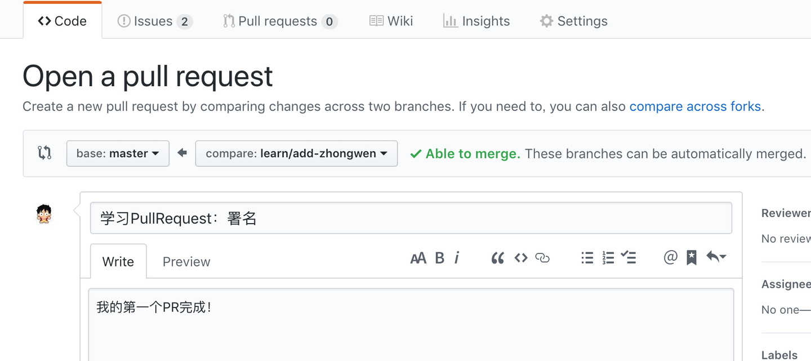811x361 pixels.
Task: Click the pull request title input field
Action: click(411, 218)
